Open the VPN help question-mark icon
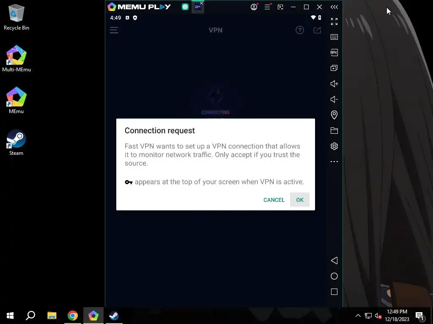The image size is (433, 324). tap(300, 30)
